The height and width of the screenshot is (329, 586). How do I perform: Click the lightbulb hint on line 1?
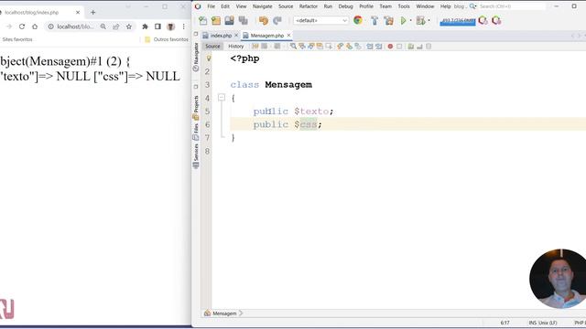[209, 58]
